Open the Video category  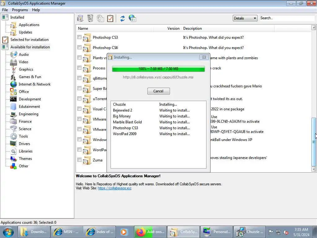(x=24, y=62)
